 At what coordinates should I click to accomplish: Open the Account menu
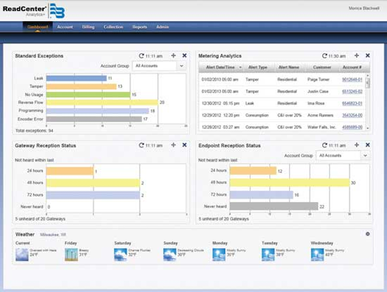coord(65,27)
